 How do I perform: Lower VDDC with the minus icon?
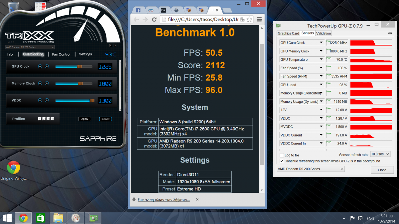(x=40, y=100)
